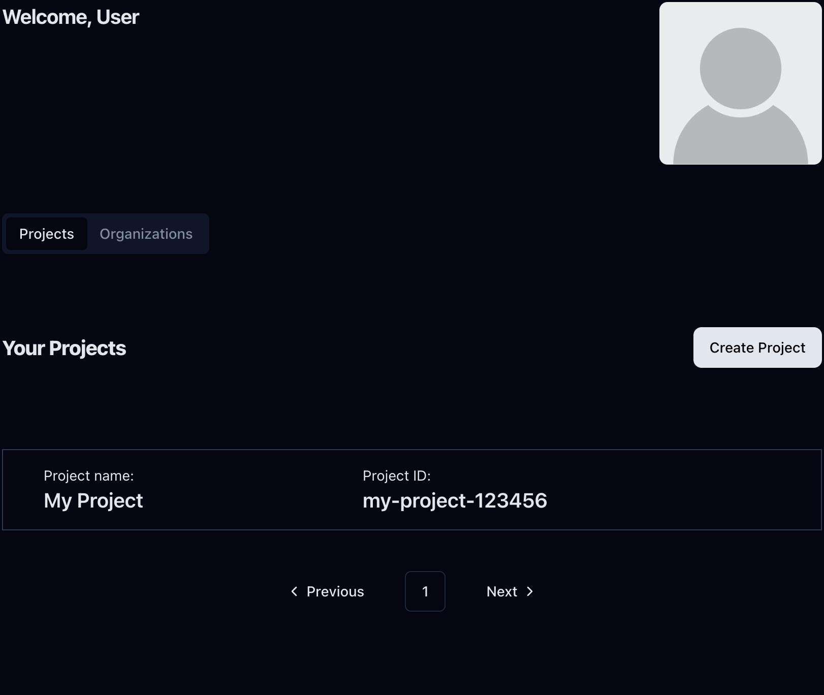Select page 1 in pagination
The image size is (824, 695).
tap(425, 591)
